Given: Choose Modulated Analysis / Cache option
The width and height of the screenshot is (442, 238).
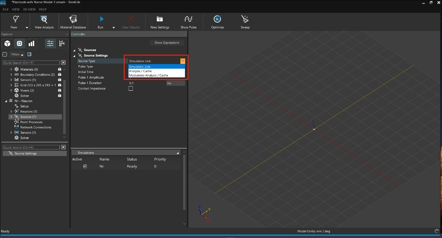Looking at the screenshot, I should pyautogui.click(x=148, y=75).
